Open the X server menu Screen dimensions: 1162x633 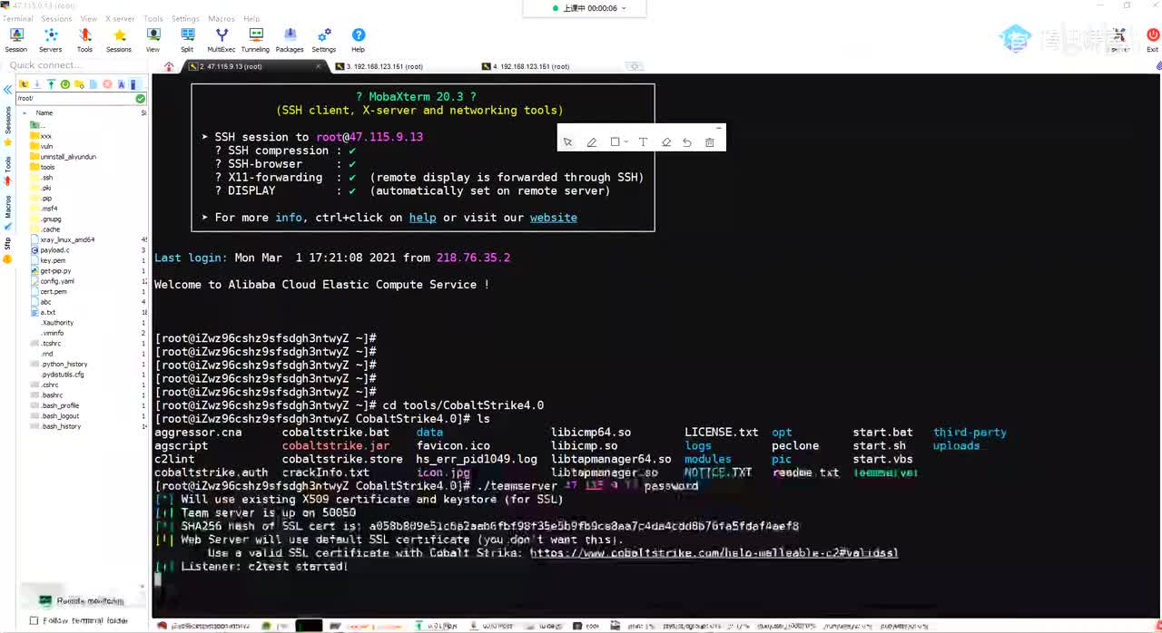120,18
